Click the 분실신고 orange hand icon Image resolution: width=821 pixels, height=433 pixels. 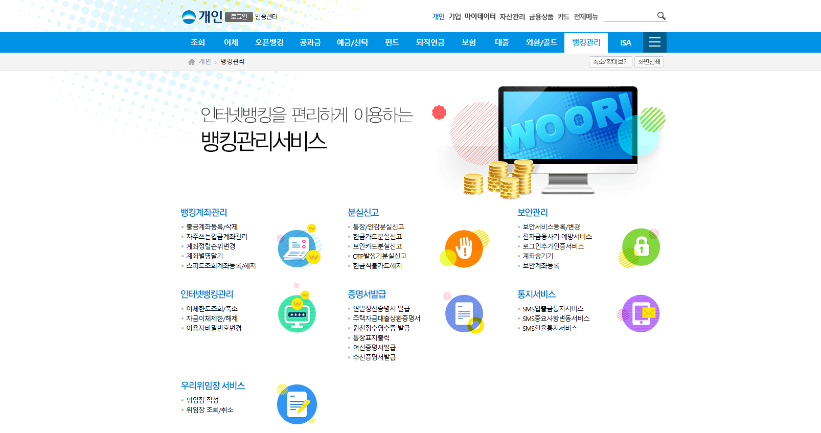tap(464, 248)
